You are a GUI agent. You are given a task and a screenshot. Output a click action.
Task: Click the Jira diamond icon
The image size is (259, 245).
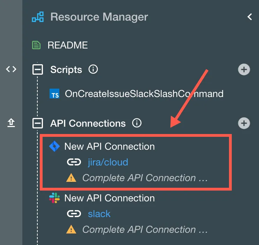[54, 146]
